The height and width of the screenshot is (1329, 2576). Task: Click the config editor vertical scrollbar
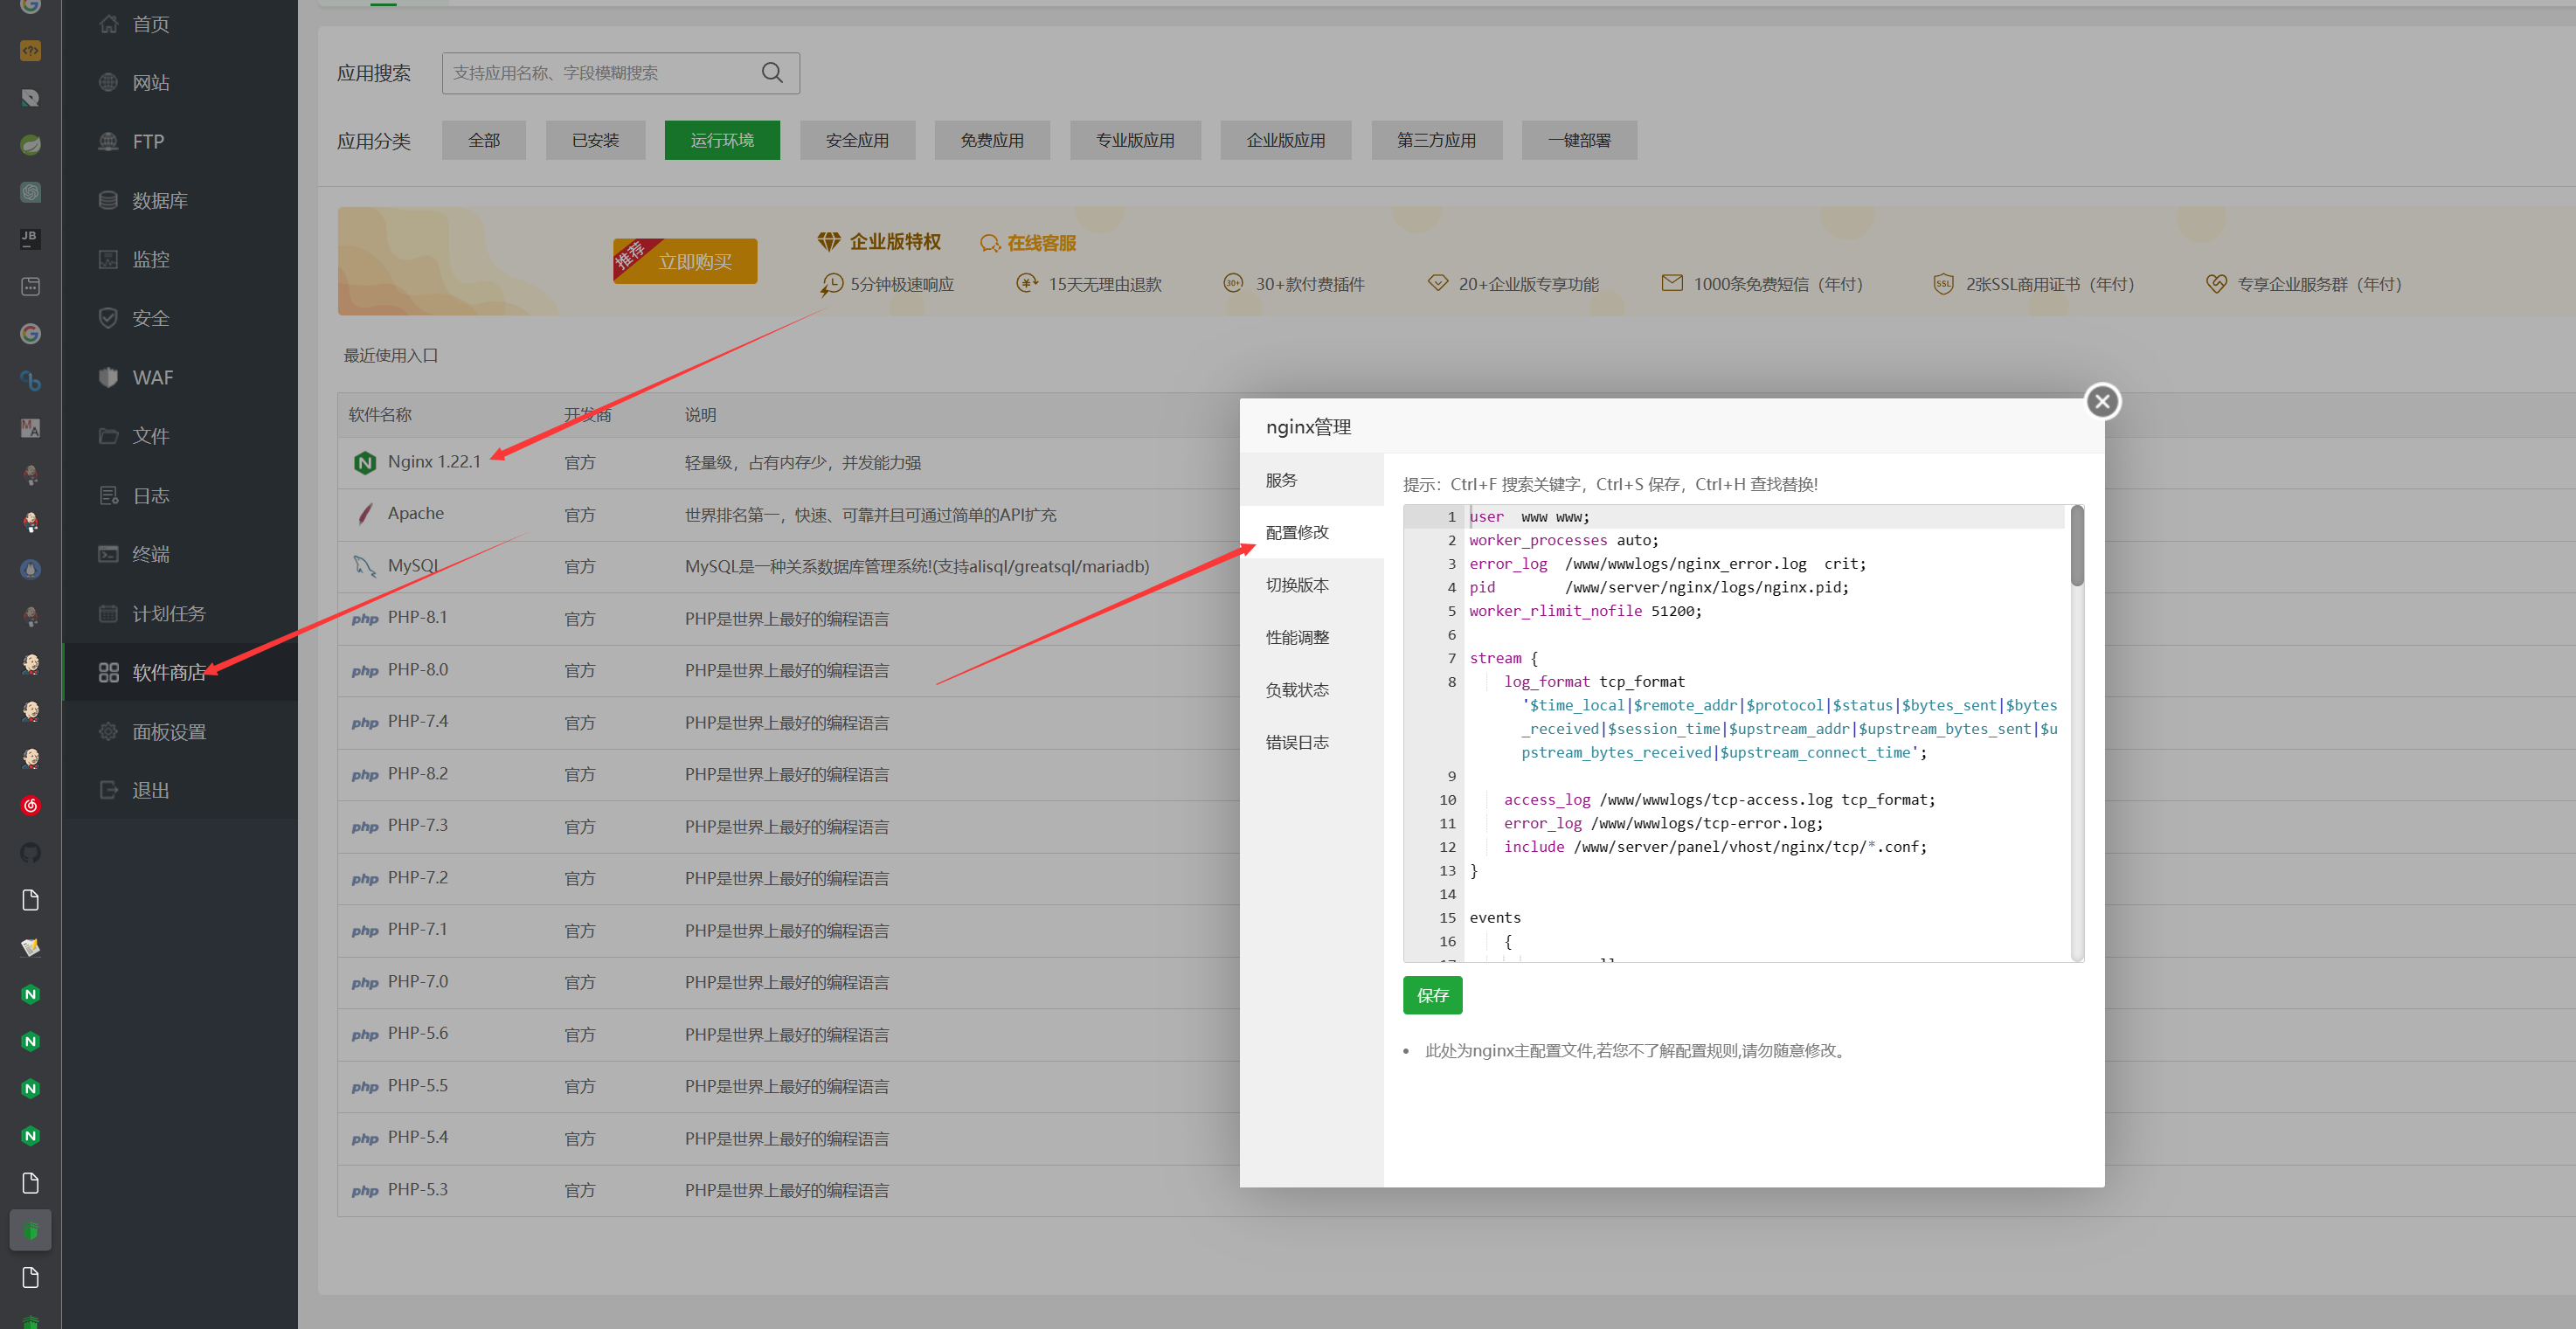[x=2076, y=548]
